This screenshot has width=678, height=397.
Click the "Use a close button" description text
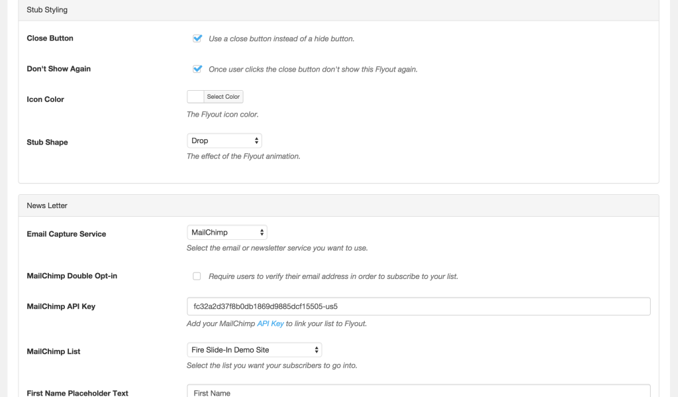[281, 39]
